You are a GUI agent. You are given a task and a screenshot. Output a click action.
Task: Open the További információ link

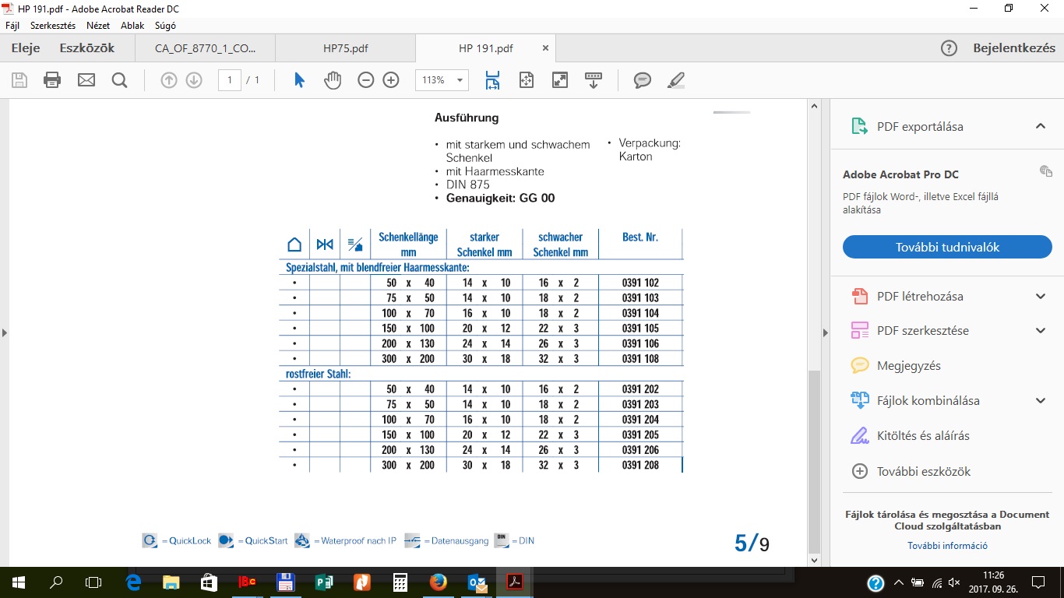click(x=947, y=546)
